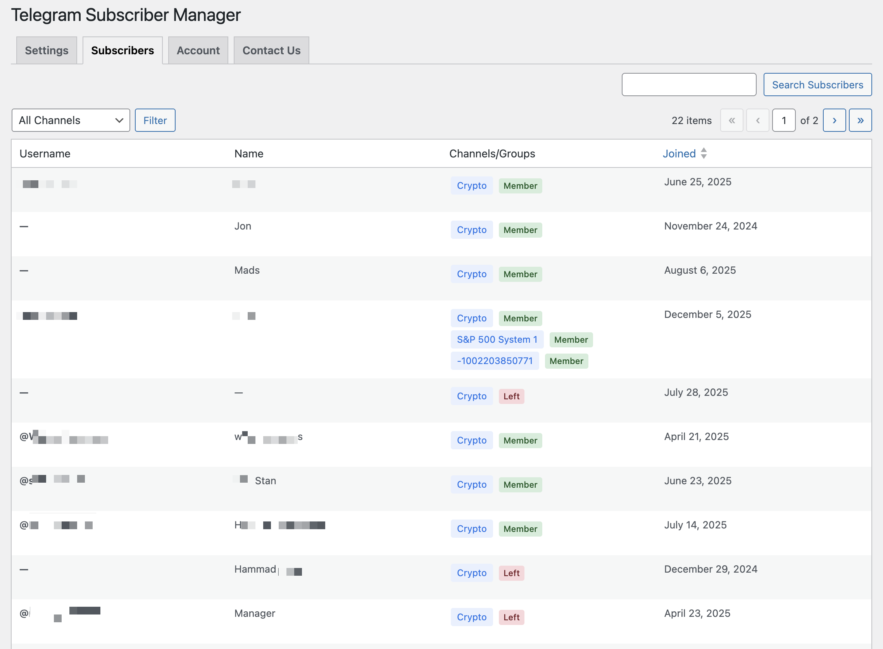Click the Filter button
This screenshot has width=883, height=649.
[x=155, y=120]
